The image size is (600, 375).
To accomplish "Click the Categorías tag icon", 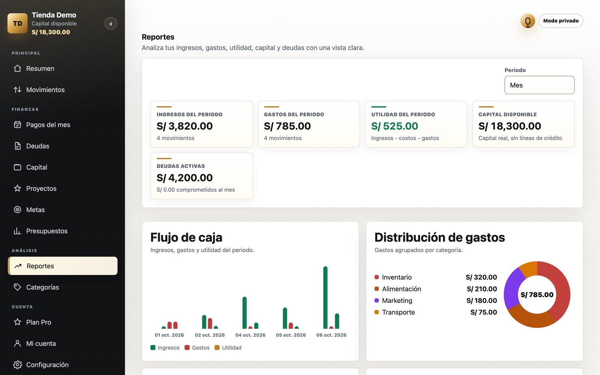I will pyautogui.click(x=18, y=287).
